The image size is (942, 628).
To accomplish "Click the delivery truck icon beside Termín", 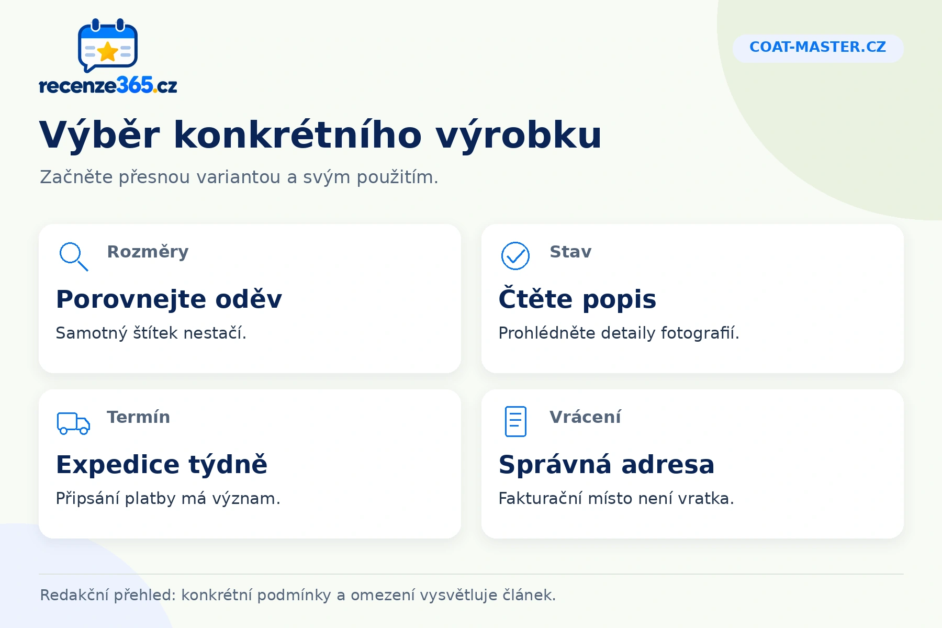I will pyautogui.click(x=73, y=423).
